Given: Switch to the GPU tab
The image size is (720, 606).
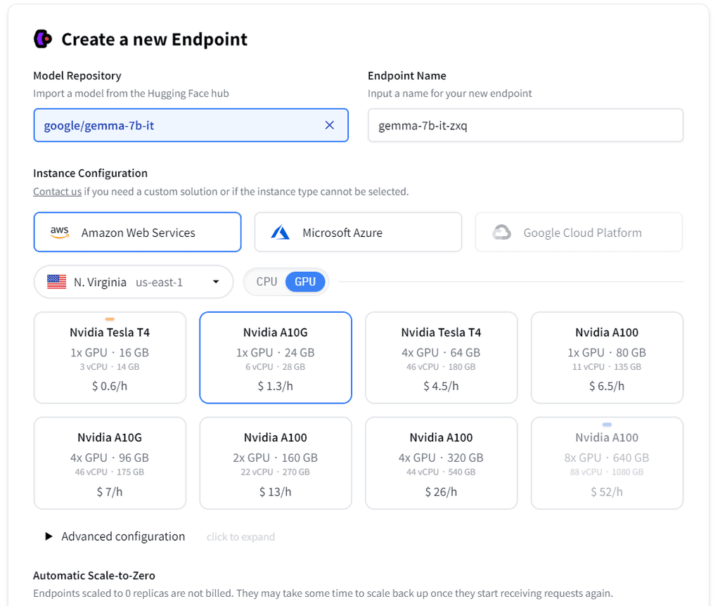Looking at the screenshot, I should 305,281.
